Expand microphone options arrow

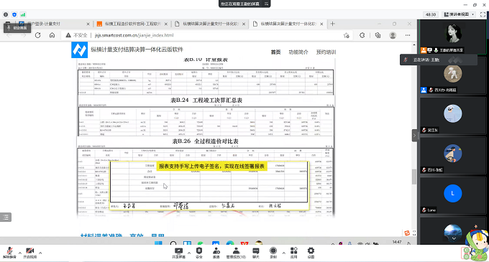click(20, 253)
